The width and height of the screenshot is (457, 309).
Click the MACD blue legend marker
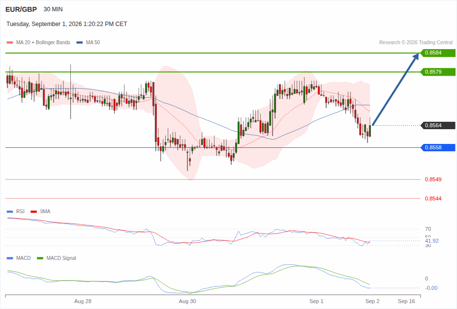coord(10,258)
